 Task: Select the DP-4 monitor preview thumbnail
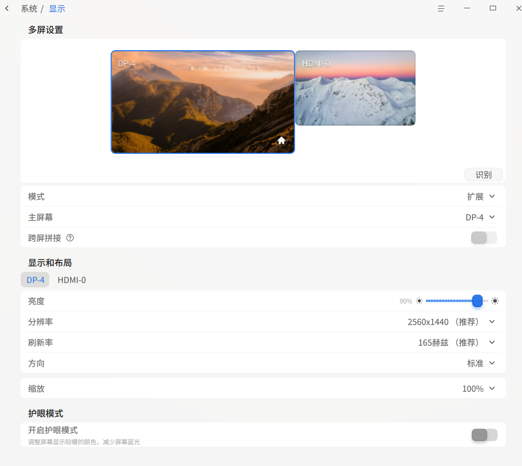click(203, 102)
